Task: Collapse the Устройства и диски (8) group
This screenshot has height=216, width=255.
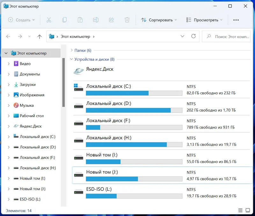Action: pyautogui.click(x=71, y=59)
